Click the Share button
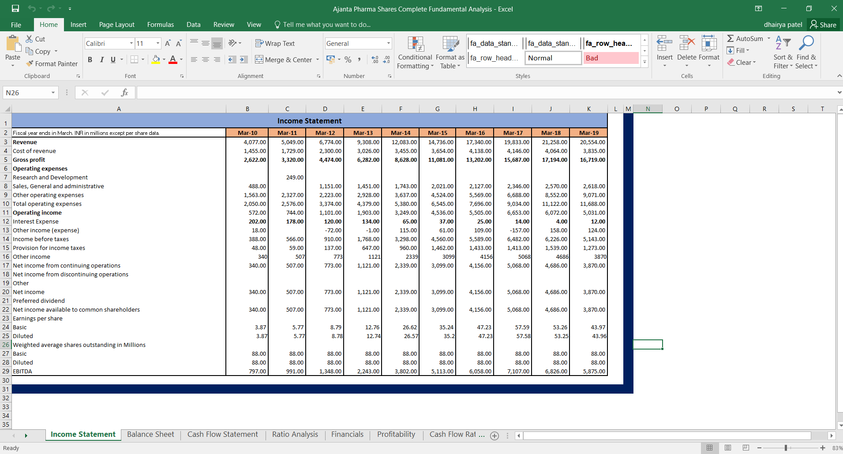This screenshot has height=454, width=843. [823, 25]
